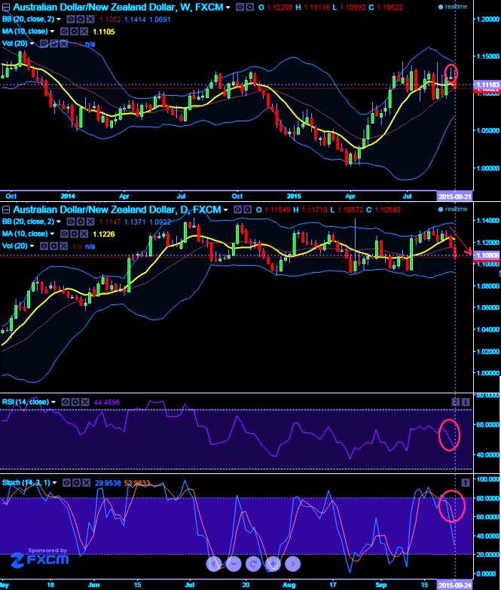Remove daily Vol (20) with X icon

tap(63, 246)
